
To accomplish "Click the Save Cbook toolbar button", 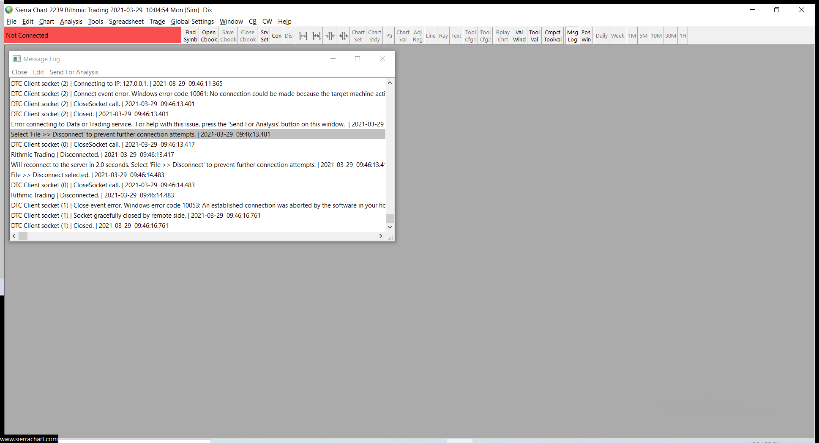I will click(x=228, y=36).
